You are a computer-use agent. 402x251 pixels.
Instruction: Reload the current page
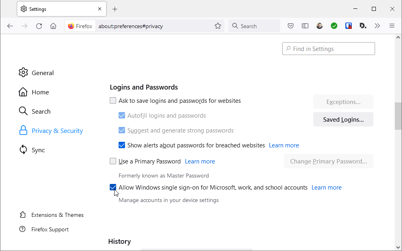[x=39, y=26]
